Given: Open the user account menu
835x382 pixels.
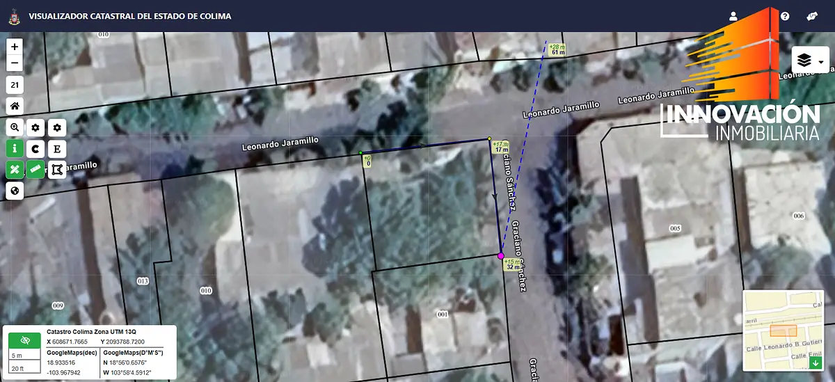Looking at the screenshot, I should click(x=733, y=16).
